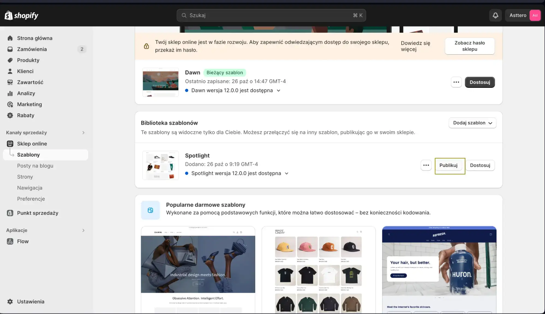Open Szablony in the sidebar

46,155
